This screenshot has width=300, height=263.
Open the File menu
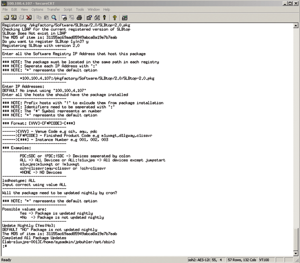click(x=5, y=9)
